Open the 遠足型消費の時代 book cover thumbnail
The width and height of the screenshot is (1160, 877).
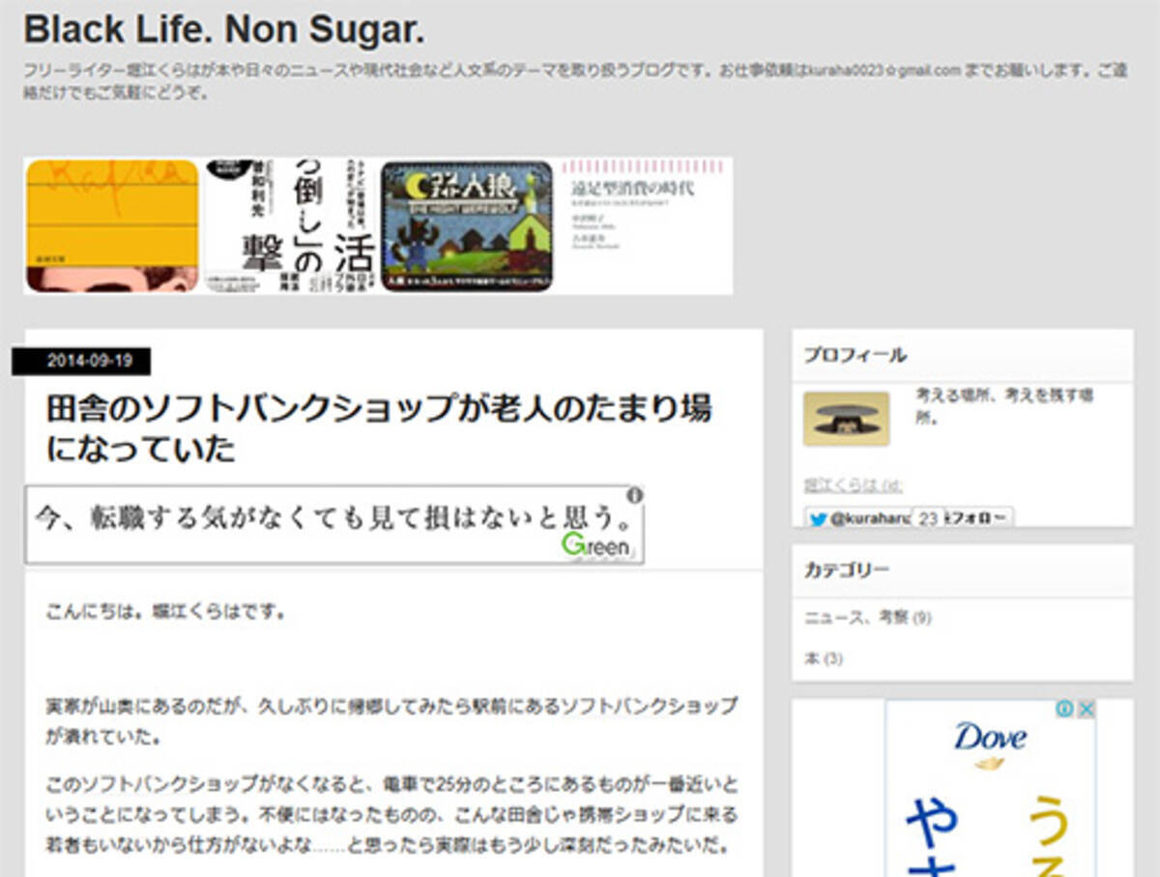(x=645, y=226)
